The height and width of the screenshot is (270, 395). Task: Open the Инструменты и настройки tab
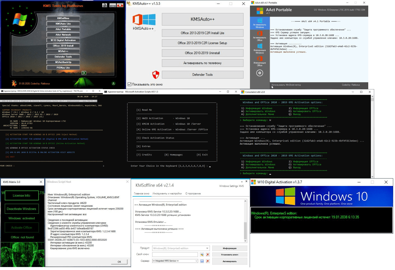[167, 194]
